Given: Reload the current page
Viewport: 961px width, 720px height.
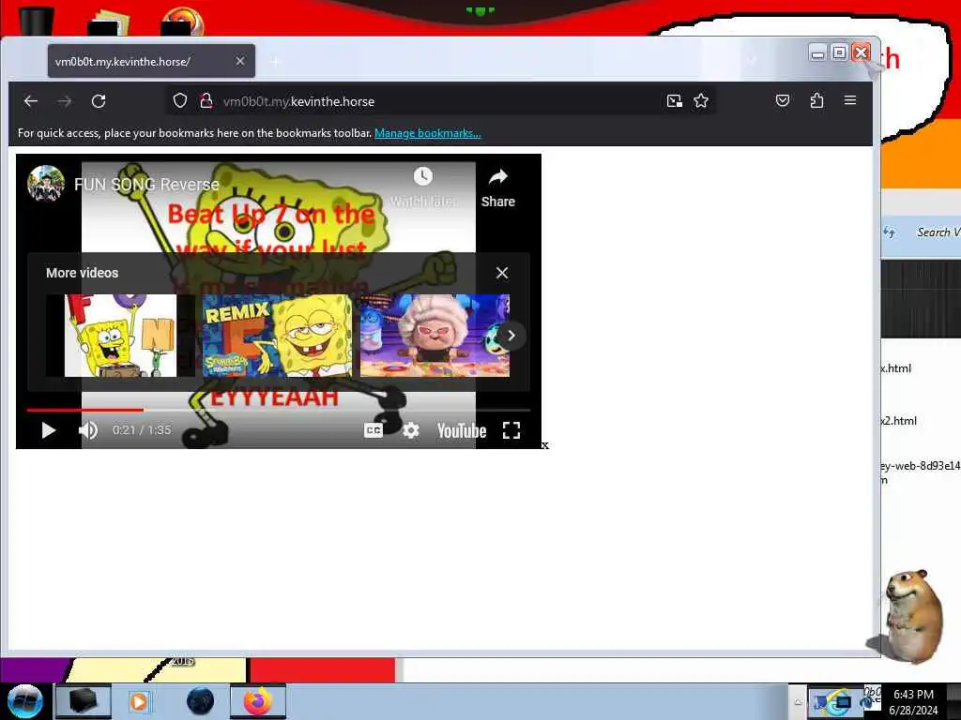Looking at the screenshot, I should (99, 101).
